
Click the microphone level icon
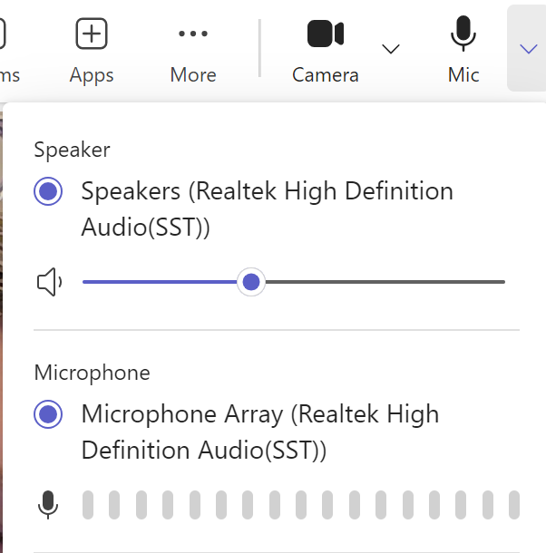[x=48, y=505]
